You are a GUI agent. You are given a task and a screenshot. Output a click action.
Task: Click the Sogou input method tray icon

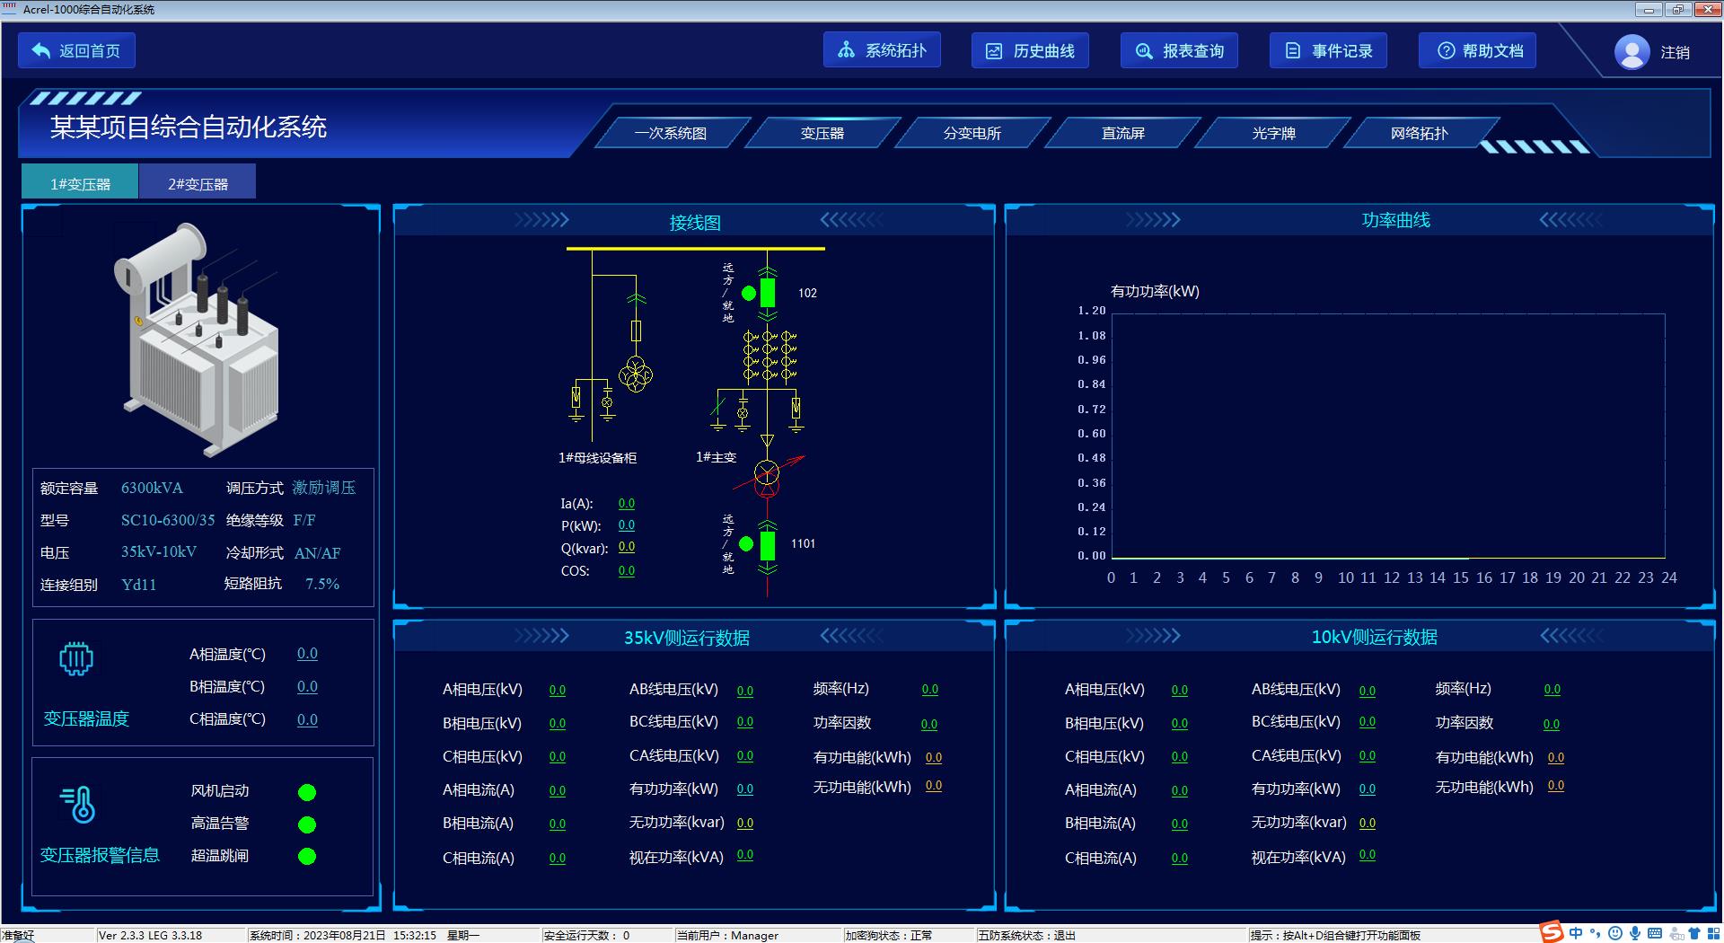tap(1552, 933)
